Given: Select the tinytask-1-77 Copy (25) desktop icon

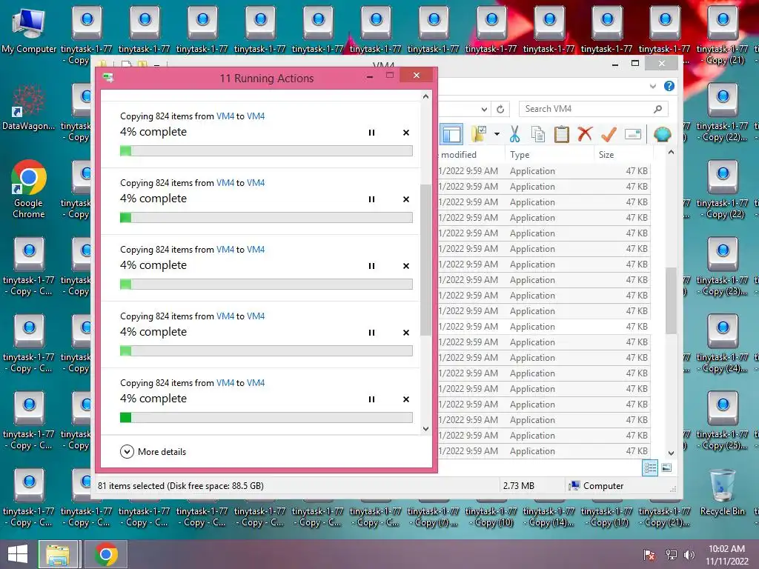Looking at the screenshot, I should pyautogui.click(x=722, y=421).
